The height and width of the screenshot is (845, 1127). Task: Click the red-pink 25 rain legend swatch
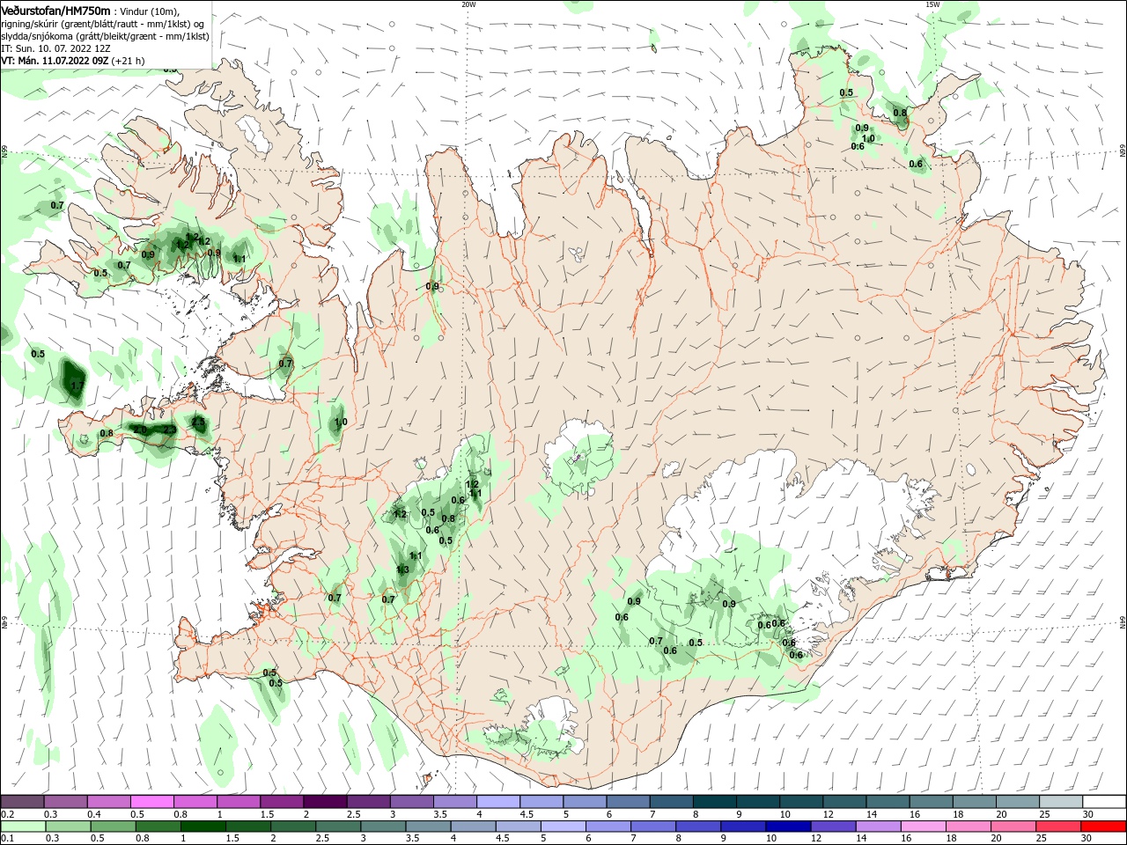[x=1058, y=827]
